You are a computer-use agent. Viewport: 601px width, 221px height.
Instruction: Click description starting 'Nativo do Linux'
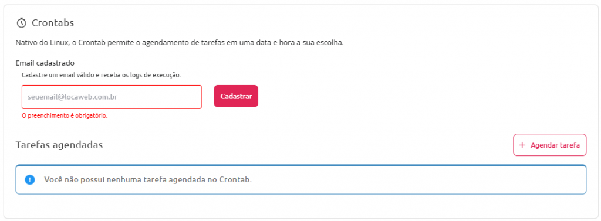[x=180, y=43]
